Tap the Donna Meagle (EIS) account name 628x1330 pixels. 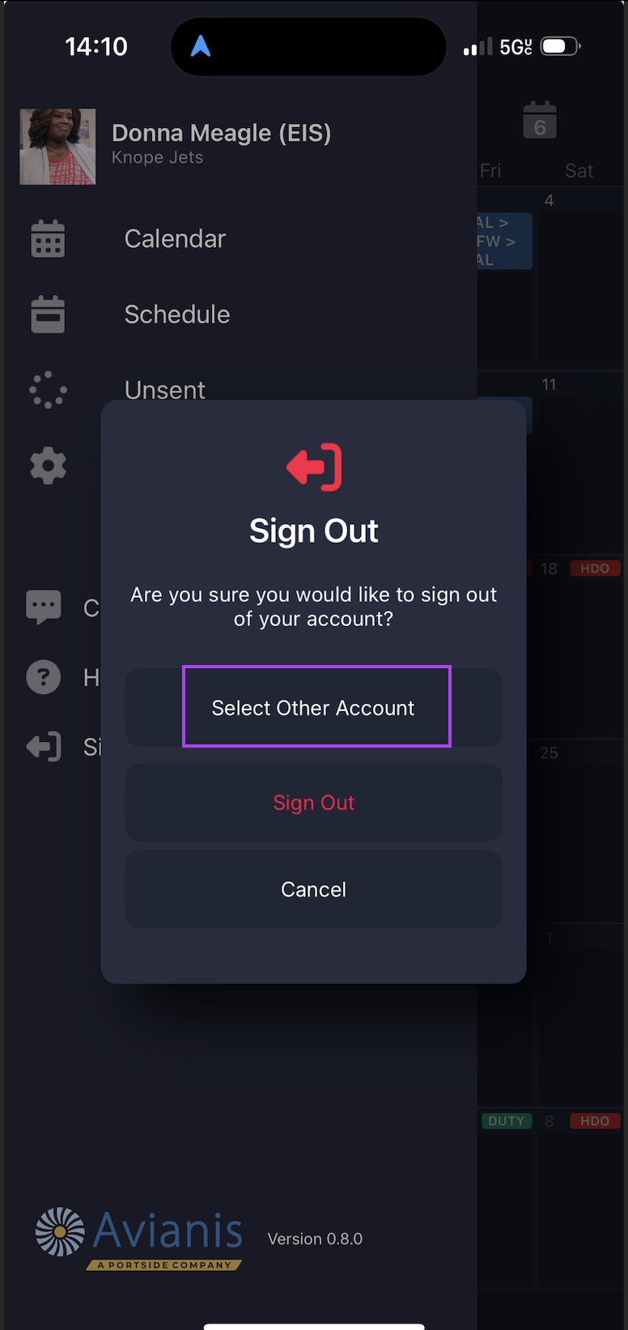pos(221,133)
